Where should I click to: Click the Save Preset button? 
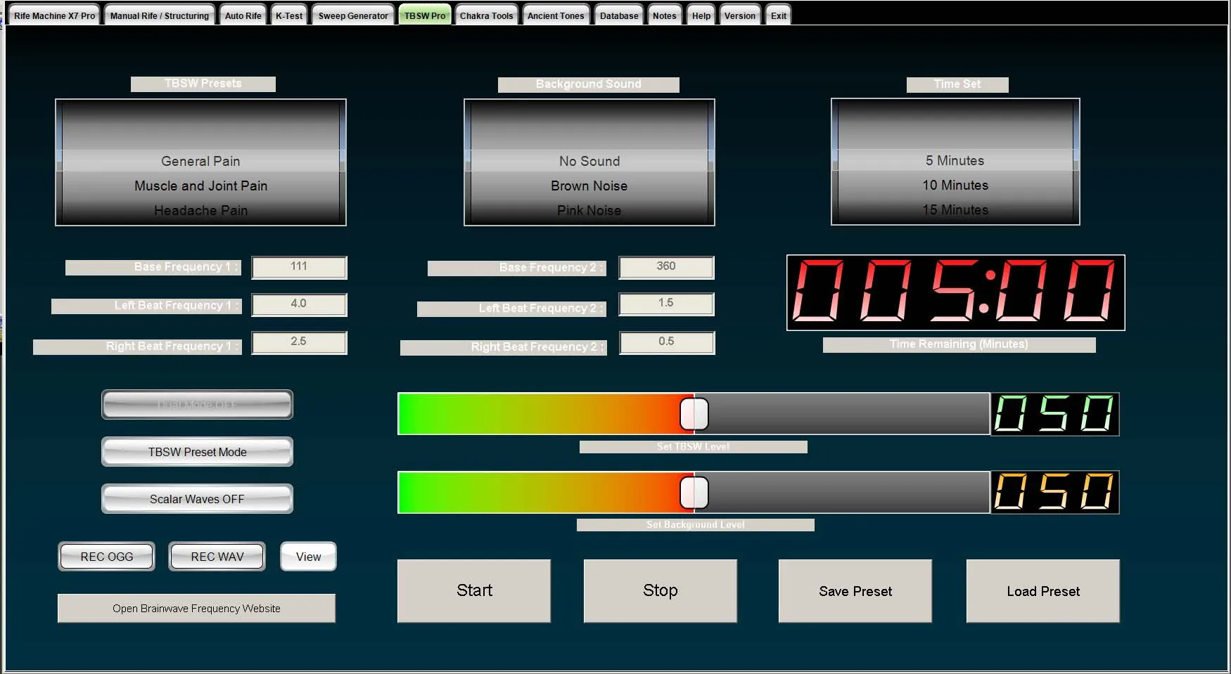(x=855, y=591)
